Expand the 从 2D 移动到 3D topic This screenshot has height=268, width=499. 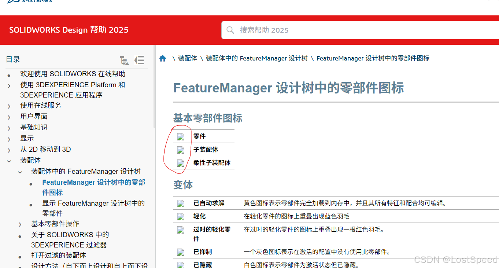point(9,150)
